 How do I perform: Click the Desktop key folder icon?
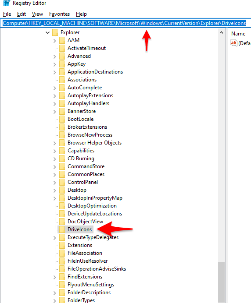[62, 190]
